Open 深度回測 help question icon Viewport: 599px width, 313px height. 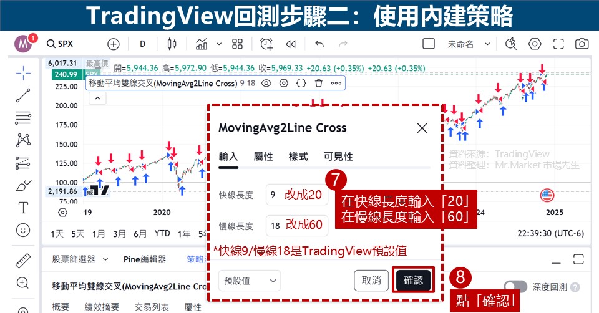(x=575, y=287)
